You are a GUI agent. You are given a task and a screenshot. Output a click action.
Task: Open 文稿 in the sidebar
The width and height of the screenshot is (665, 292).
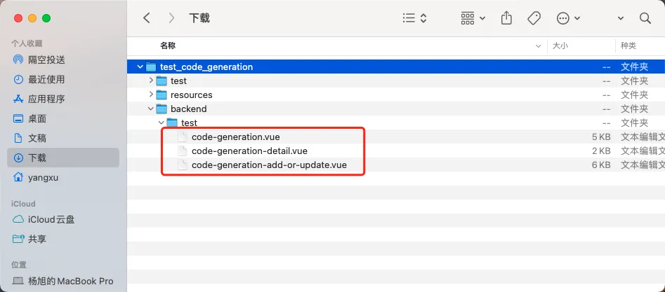point(37,139)
